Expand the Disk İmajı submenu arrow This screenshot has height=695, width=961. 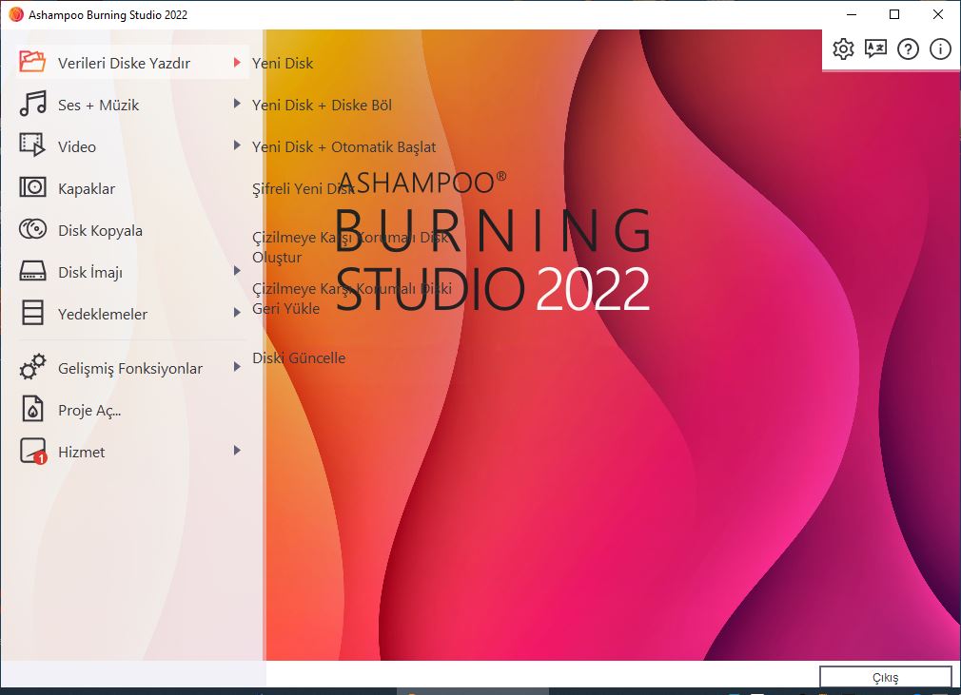[x=237, y=271]
